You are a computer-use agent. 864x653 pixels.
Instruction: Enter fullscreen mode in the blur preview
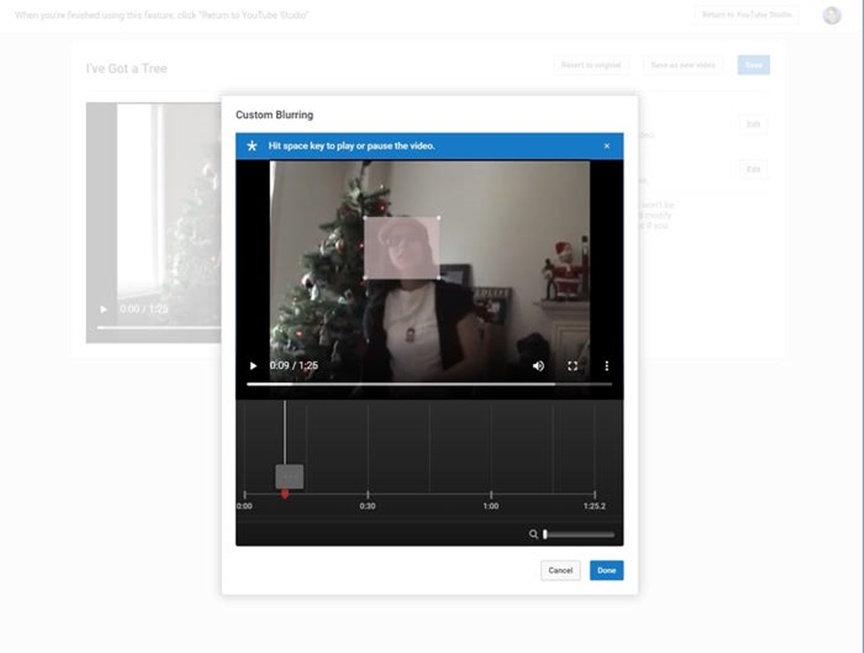point(572,366)
